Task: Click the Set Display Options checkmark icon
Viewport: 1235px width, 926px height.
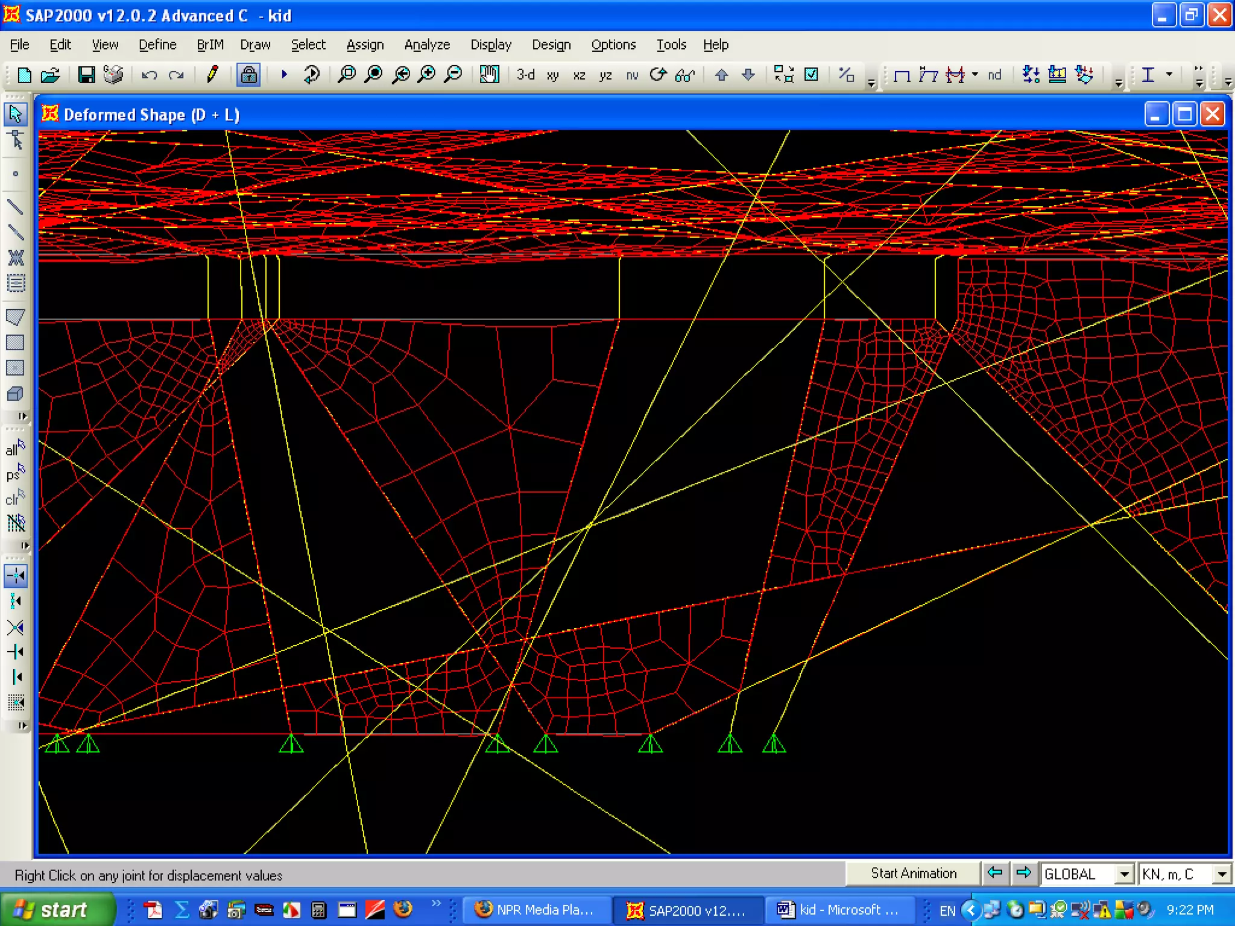Action: [812, 75]
